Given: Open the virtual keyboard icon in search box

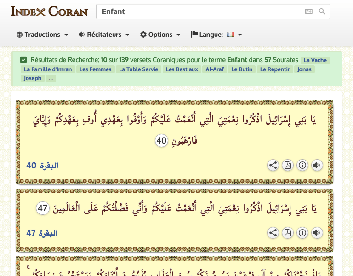Looking at the screenshot, I should tap(309, 11).
